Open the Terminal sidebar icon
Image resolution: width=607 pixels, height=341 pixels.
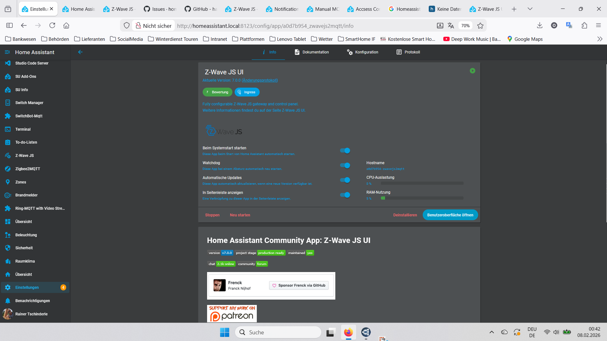click(x=8, y=129)
